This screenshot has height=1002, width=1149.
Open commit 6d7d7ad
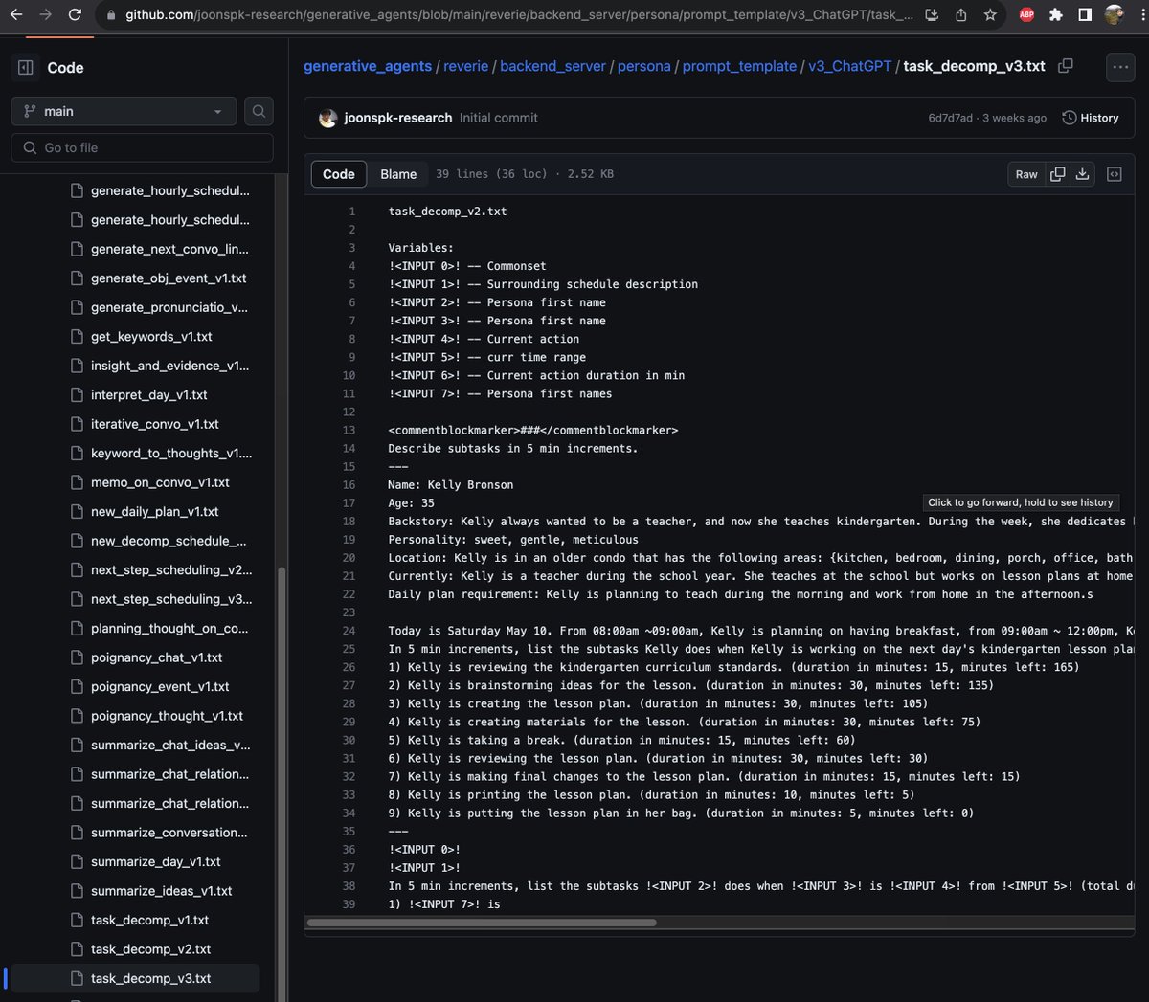pos(950,118)
